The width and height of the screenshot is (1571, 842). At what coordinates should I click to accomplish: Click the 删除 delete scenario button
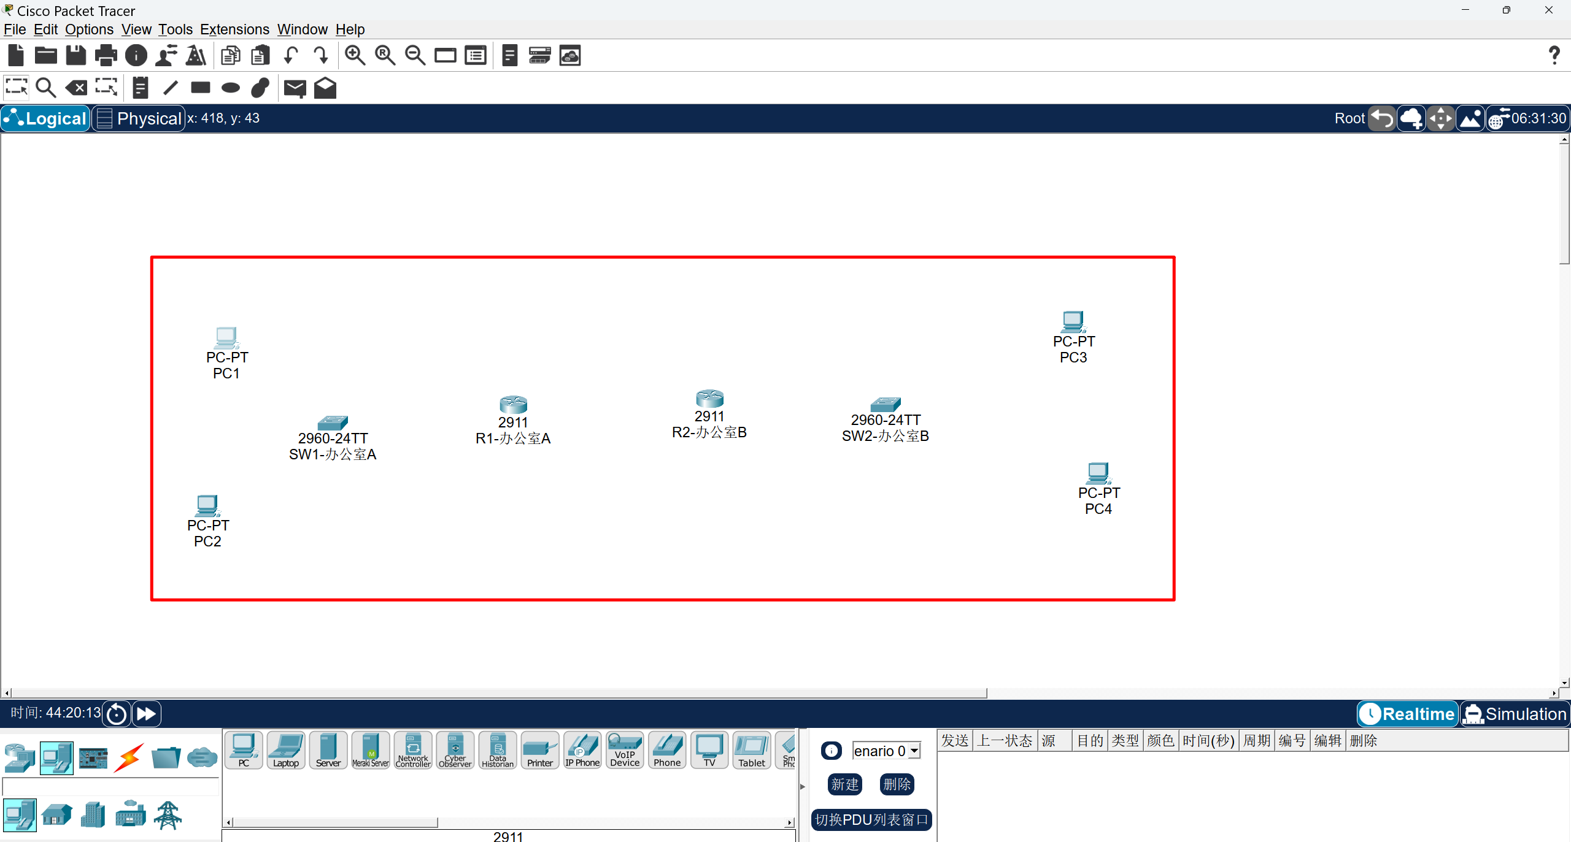click(x=897, y=784)
